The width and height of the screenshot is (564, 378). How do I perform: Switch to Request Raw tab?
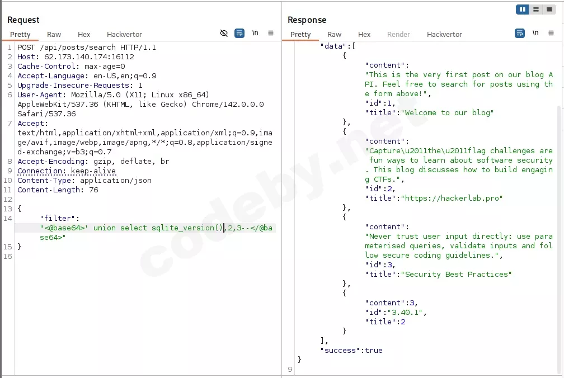point(54,35)
